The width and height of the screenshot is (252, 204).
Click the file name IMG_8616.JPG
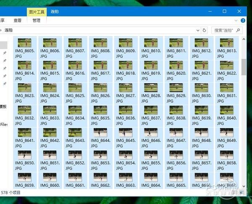click(75, 76)
